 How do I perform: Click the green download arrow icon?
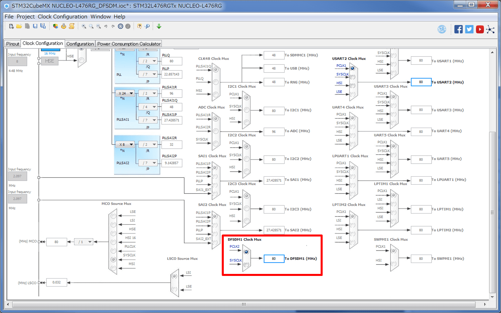159,26
